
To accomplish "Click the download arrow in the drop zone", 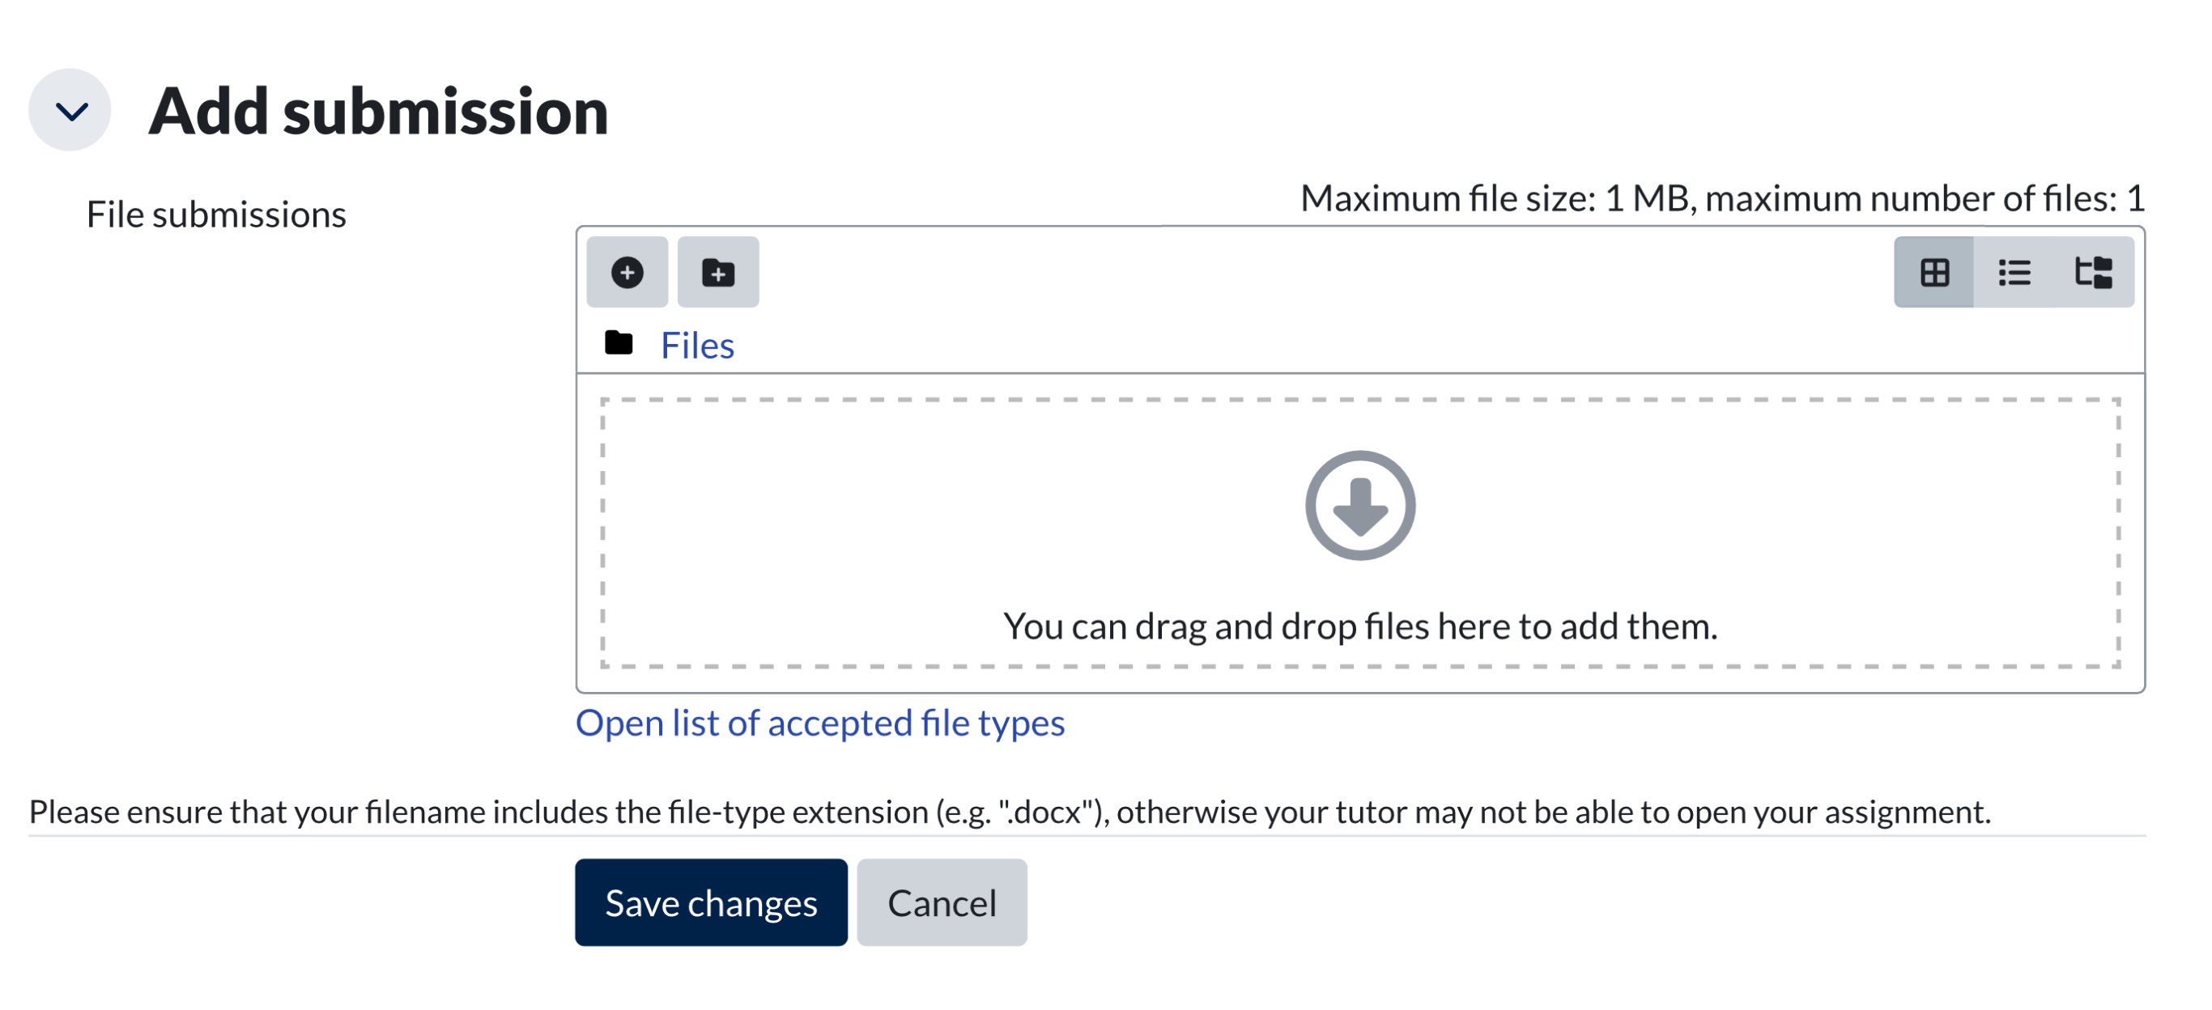I will tap(1359, 506).
